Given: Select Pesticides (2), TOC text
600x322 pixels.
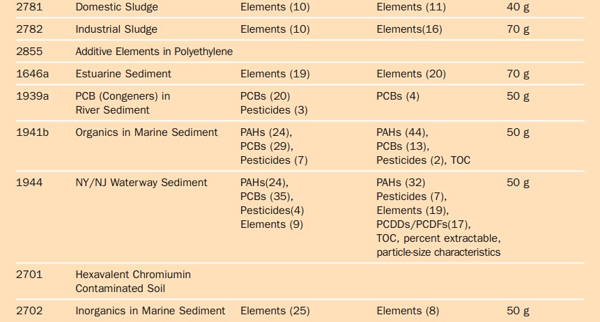Looking at the screenshot, I should click(423, 160).
